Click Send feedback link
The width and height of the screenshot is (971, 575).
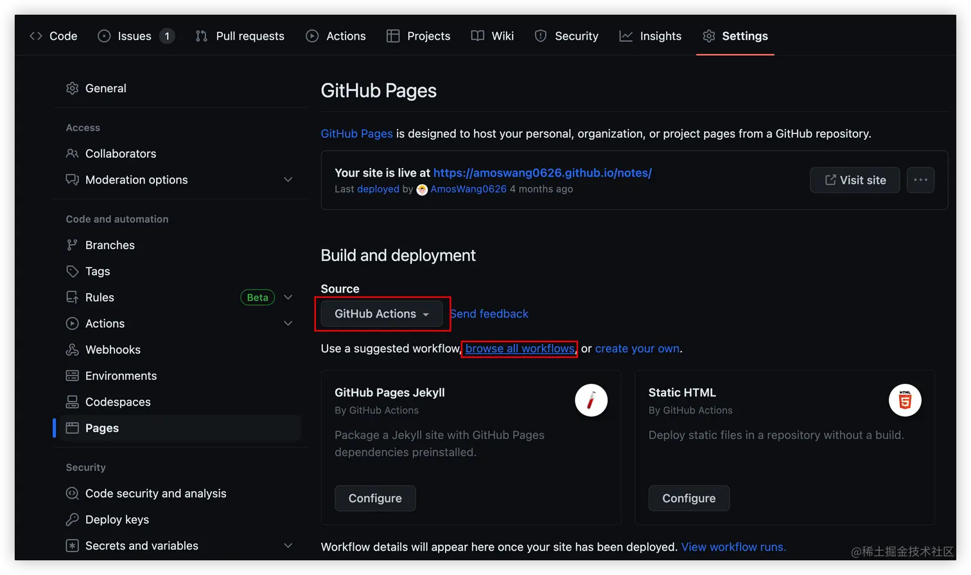pyautogui.click(x=489, y=314)
